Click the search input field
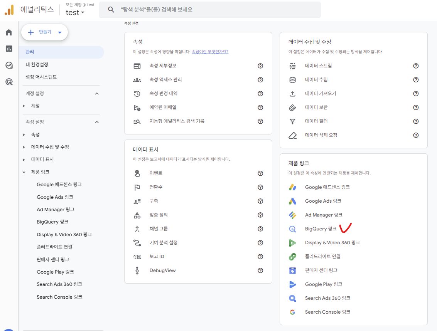 pos(209,10)
